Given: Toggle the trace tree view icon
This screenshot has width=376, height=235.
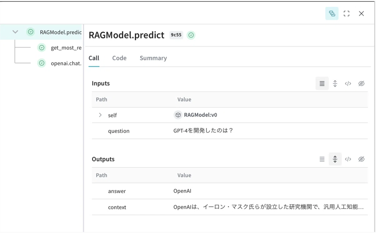Looking at the screenshot, I should 332,13.
